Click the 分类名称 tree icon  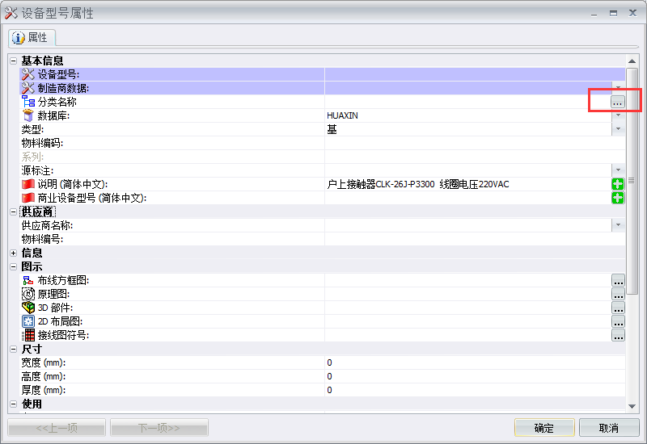(x=28, y=102)
